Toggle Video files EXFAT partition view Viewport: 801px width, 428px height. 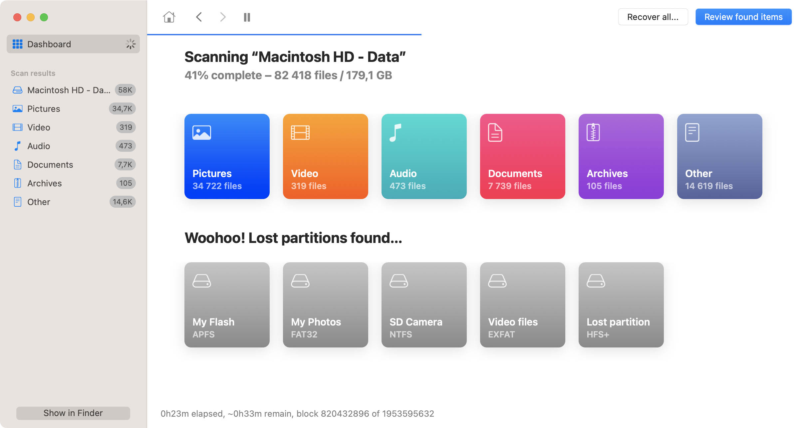coord(522,305)
